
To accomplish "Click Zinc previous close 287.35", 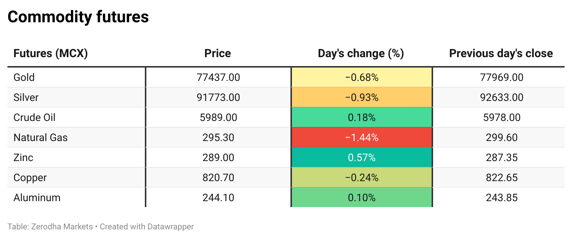I will pos(502,157).
